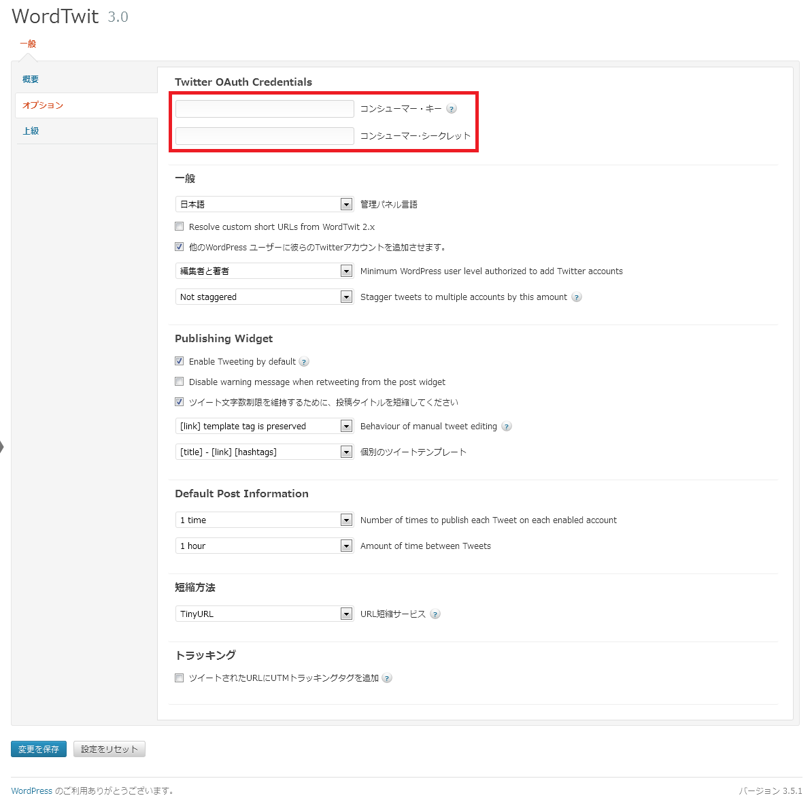Click the Twitter OAuth Credentials heading

(x=243, y=82)
